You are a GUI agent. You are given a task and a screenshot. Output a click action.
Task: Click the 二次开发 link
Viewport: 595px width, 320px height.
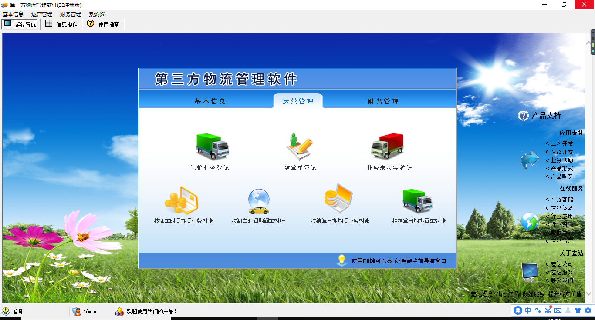pos(562,143)
